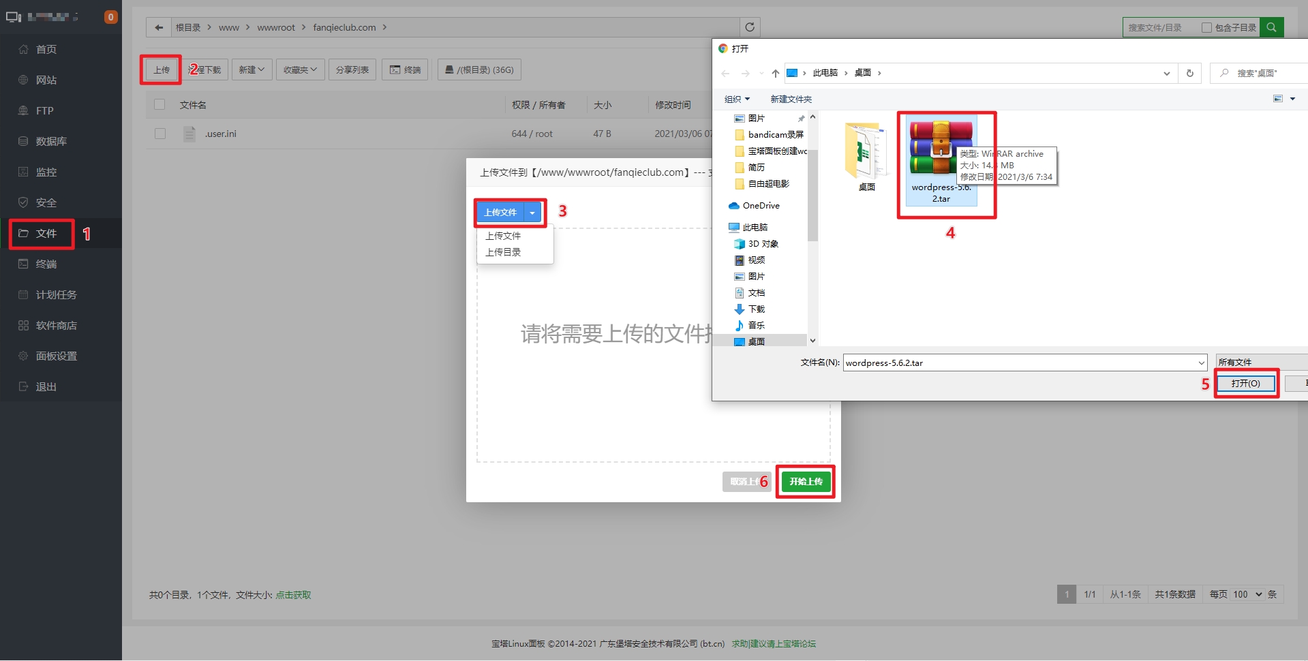
Task: Open the 数据库 panel from the sidebar
Action: point(50,141)
